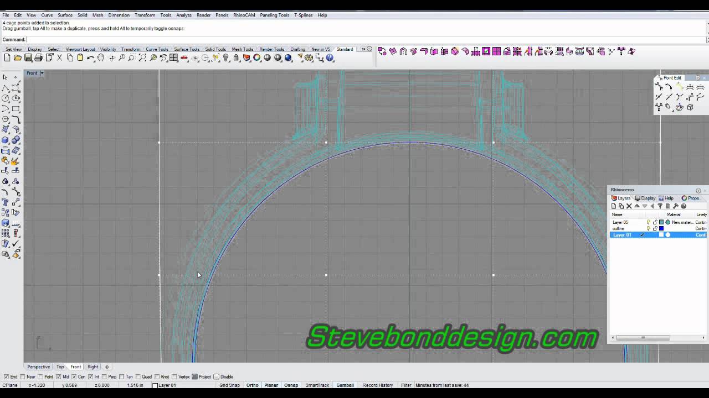
Task: Click the Undo arrow icon
Action: pos(90,57)
